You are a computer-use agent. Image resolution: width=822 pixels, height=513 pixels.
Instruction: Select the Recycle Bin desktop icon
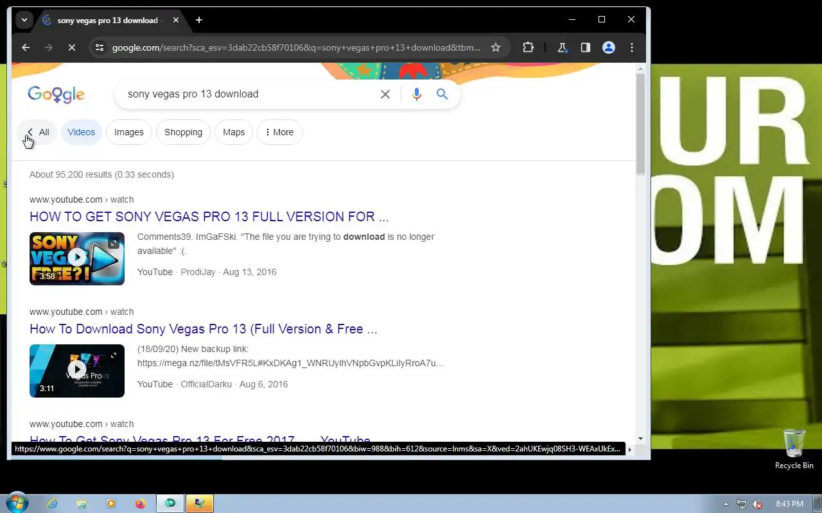coord(794,450)
